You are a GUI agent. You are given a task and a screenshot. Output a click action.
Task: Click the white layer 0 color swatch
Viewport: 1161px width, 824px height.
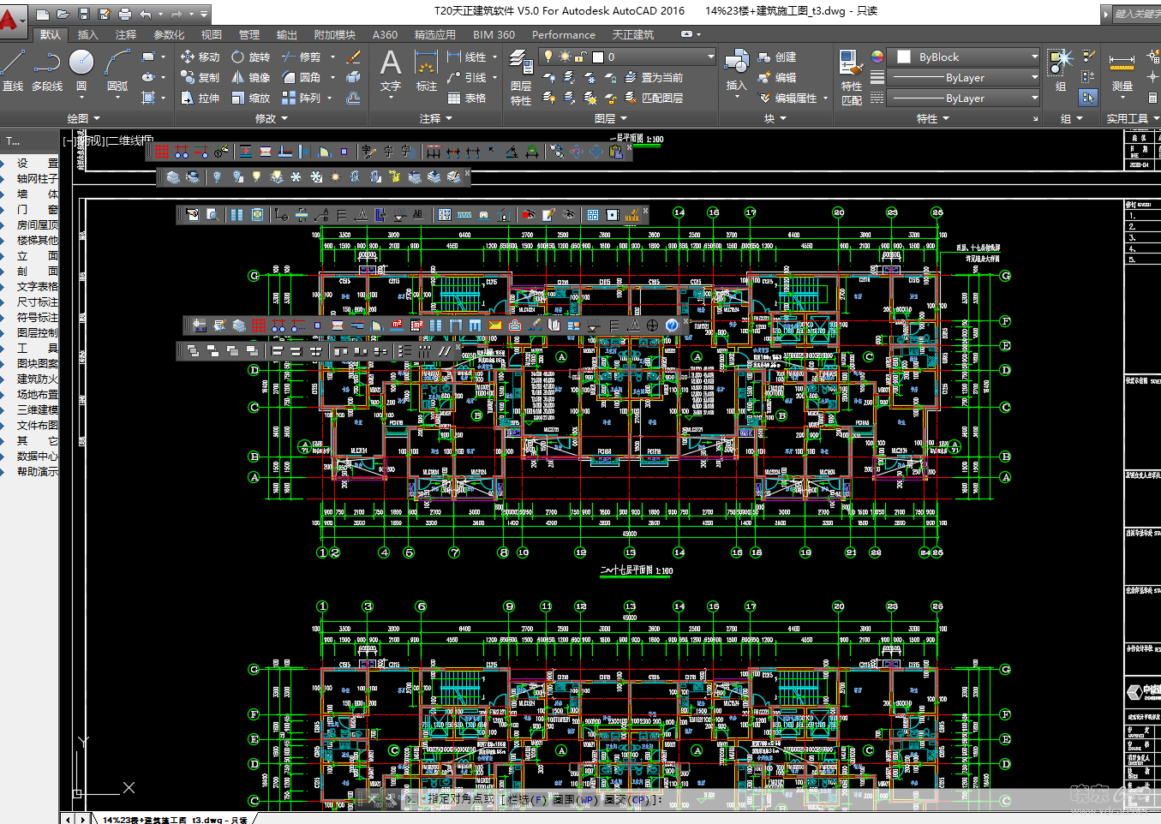(598, 57)
